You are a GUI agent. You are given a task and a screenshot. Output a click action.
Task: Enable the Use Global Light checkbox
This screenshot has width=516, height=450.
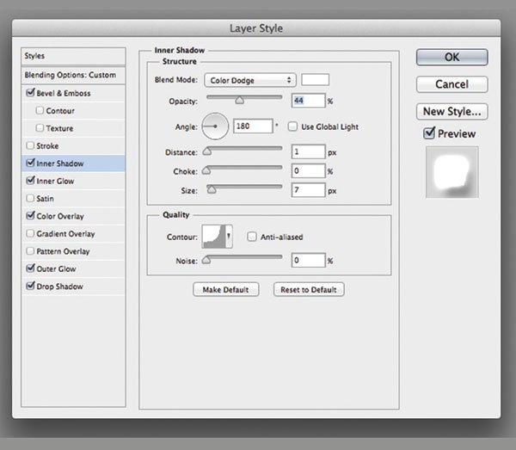[293, 127]
